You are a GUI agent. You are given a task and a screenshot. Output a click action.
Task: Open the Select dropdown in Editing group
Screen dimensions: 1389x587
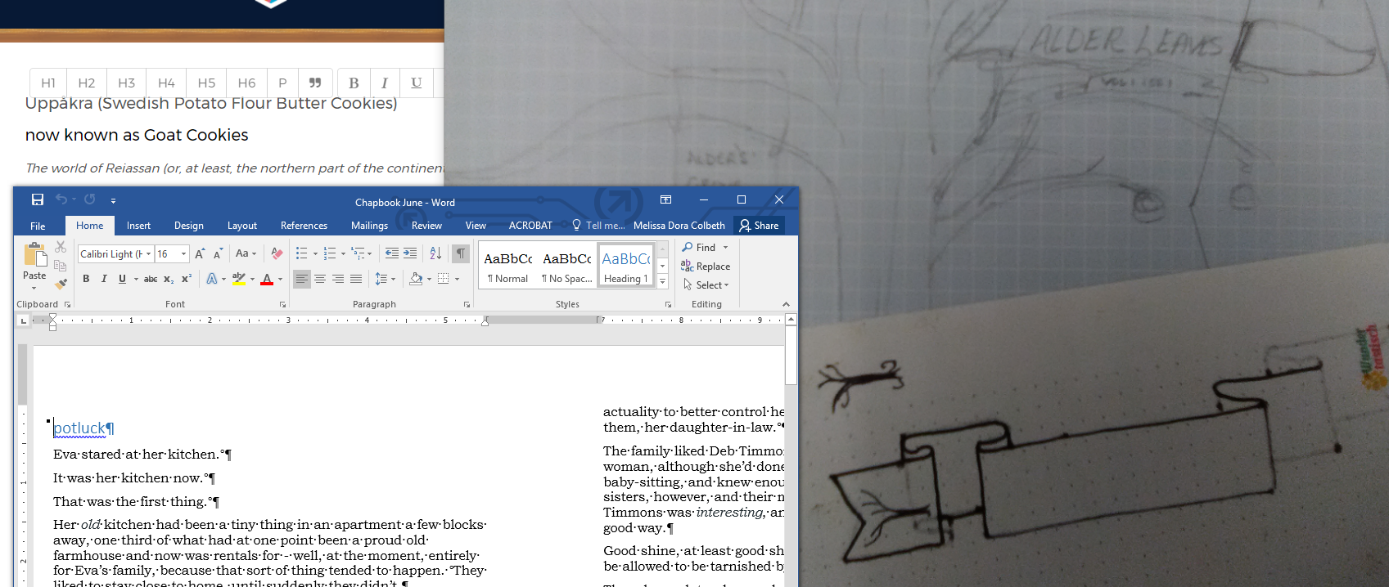pos(709,285)
